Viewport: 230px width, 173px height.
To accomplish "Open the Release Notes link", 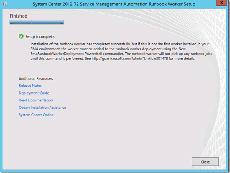I will pyautogui.click(x=30, y=86).
